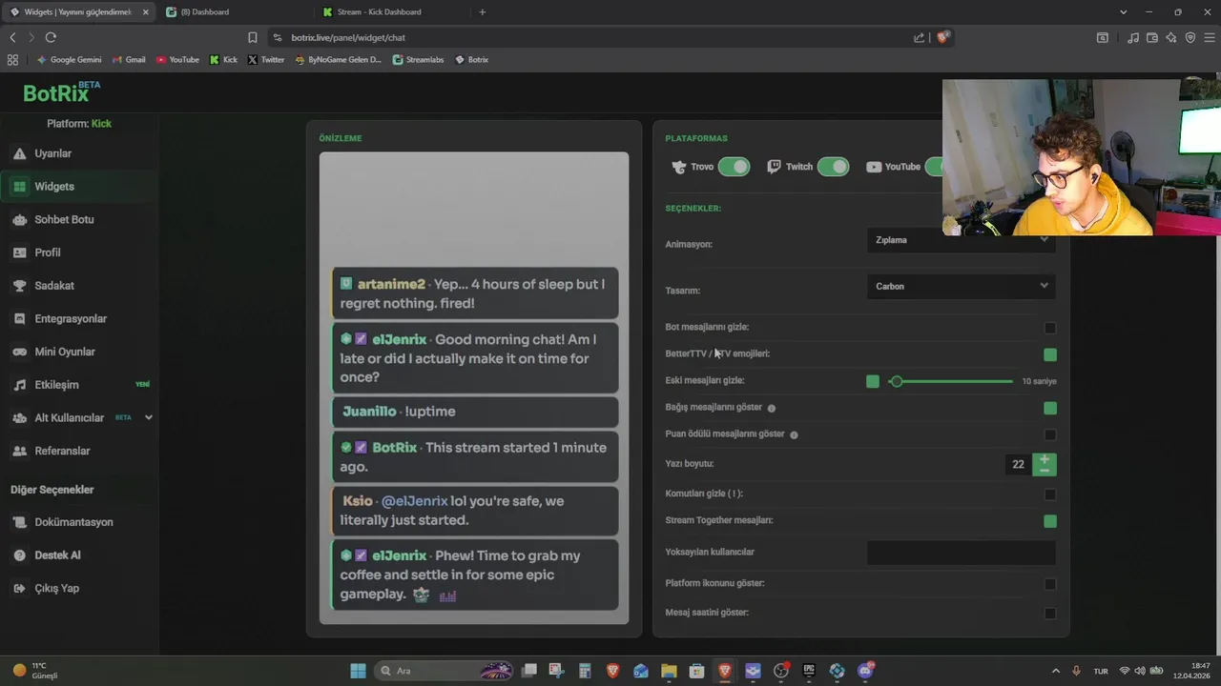Click the YouTube platform icon
Screen dimensions: 1221x686
point(874,167)
